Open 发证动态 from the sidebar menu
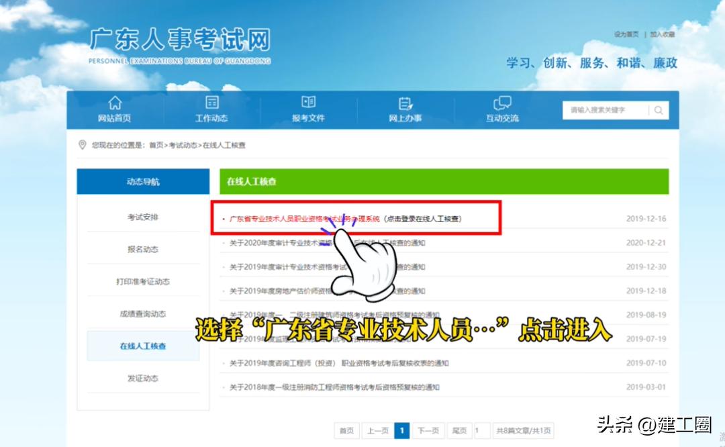The width and height of the screenshot is (725, 447). (142, 377)
